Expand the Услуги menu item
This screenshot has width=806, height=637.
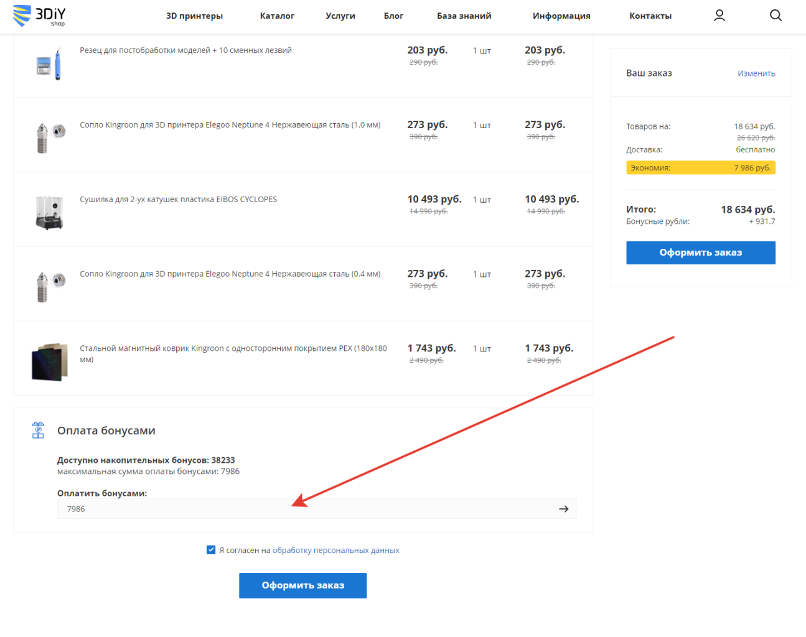(340, 16)
